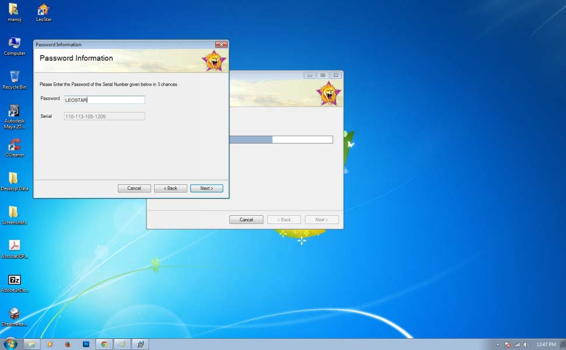Launch media player from taskbar
Image resolution: width=566 pixels, height=350 pixels.
click(50, 344)
